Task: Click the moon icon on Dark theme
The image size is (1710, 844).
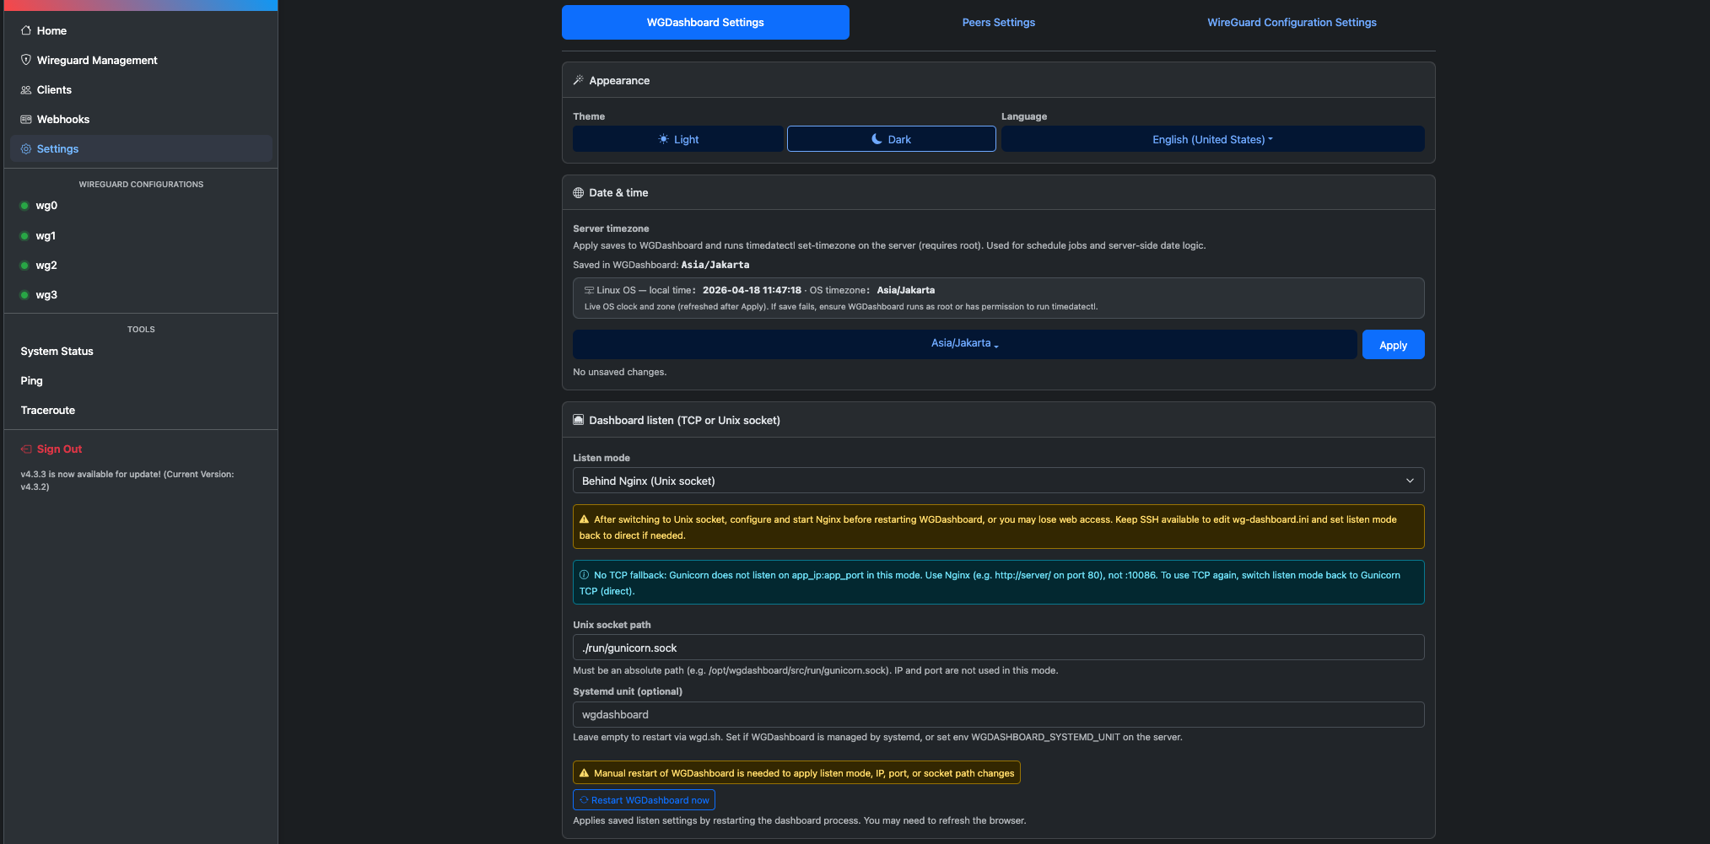Action: point(877,139)
